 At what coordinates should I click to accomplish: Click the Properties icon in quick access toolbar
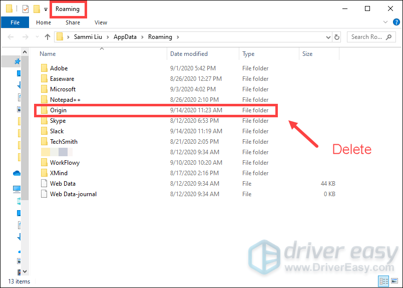tap(26, 9)
